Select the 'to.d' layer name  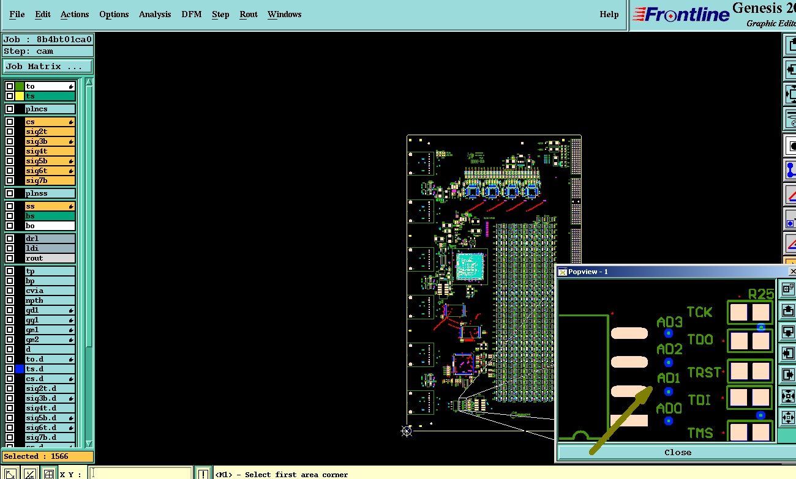(50, 359)
